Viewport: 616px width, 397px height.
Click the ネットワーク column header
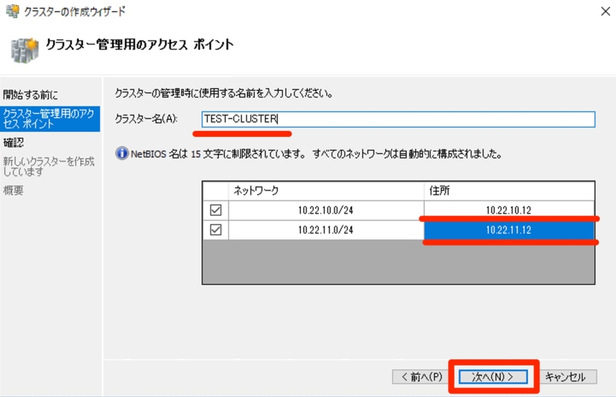(x=326, y=191)
